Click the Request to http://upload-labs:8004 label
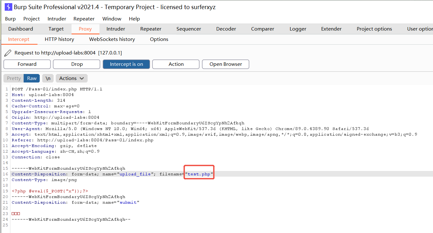 (x=68, y=53)
